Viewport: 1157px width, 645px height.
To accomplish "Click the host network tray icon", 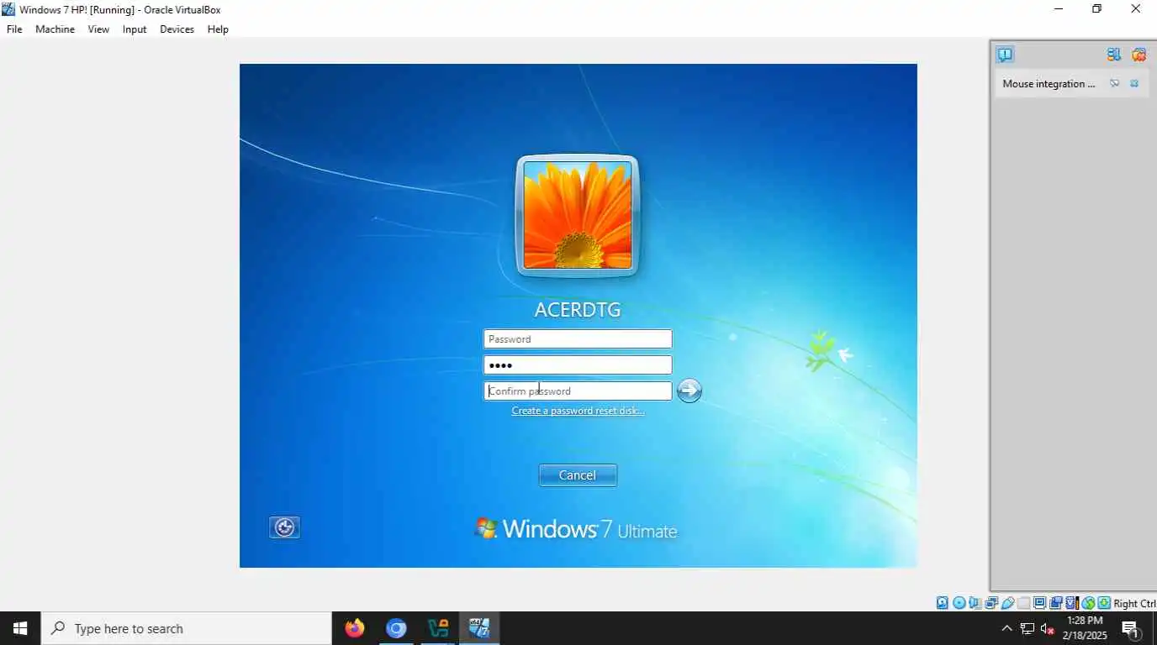I will point(1028,628).
